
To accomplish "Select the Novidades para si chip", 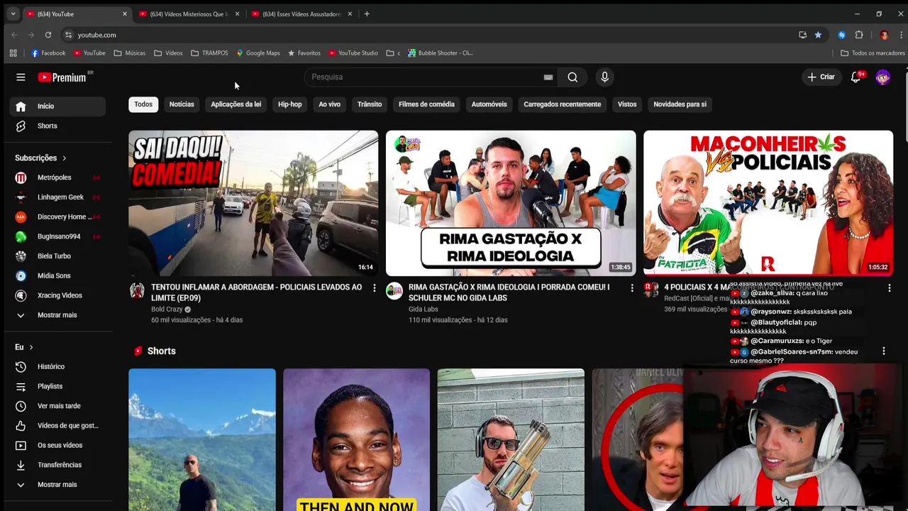I will click(680, 104).
